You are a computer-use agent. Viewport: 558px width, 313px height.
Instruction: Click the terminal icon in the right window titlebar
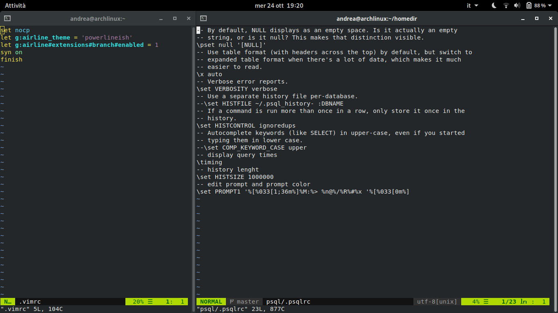click(x=203, y=18)
